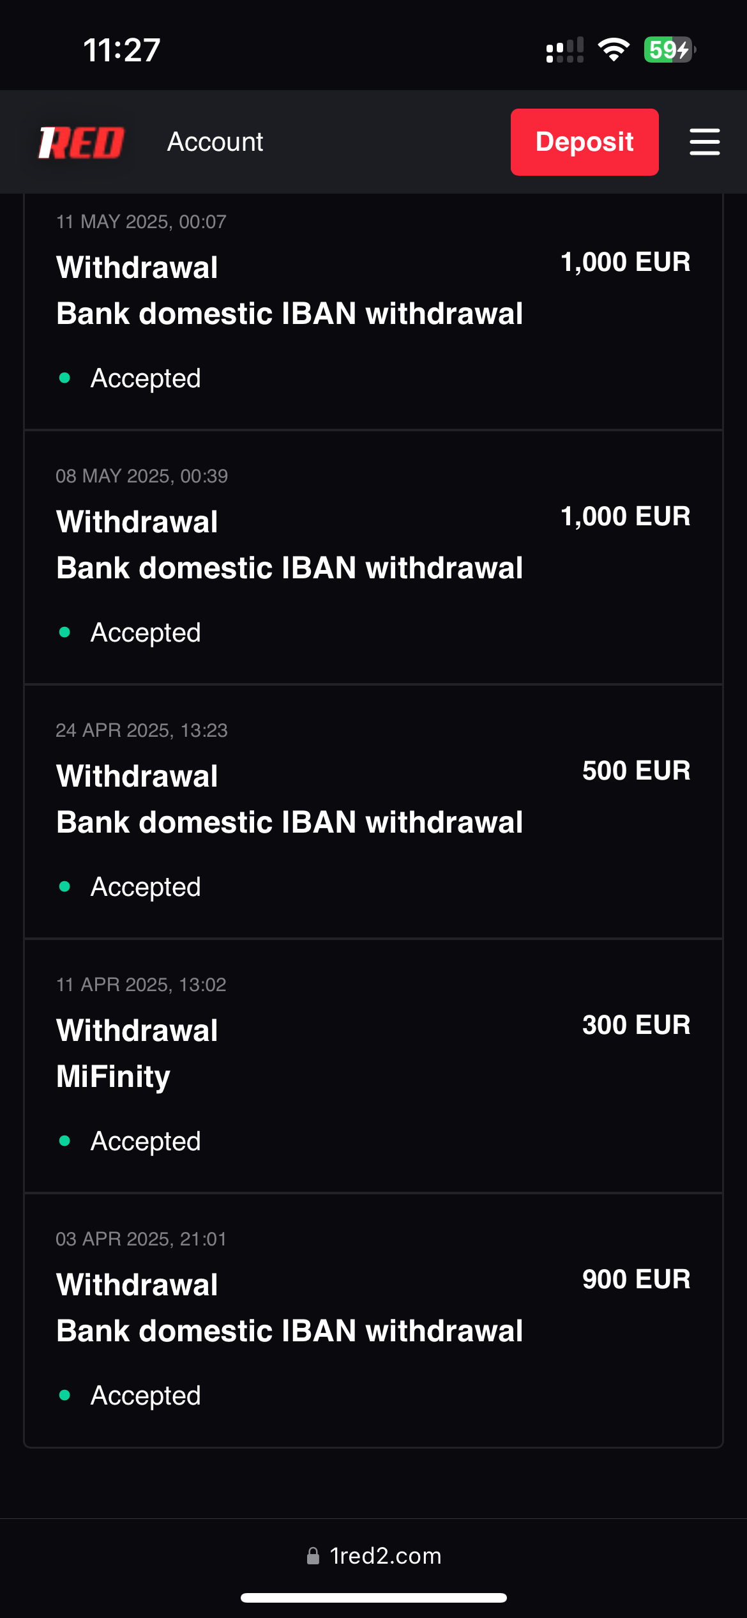Tap the lock icon beside 1red2.com

(x=313, y=1556)
